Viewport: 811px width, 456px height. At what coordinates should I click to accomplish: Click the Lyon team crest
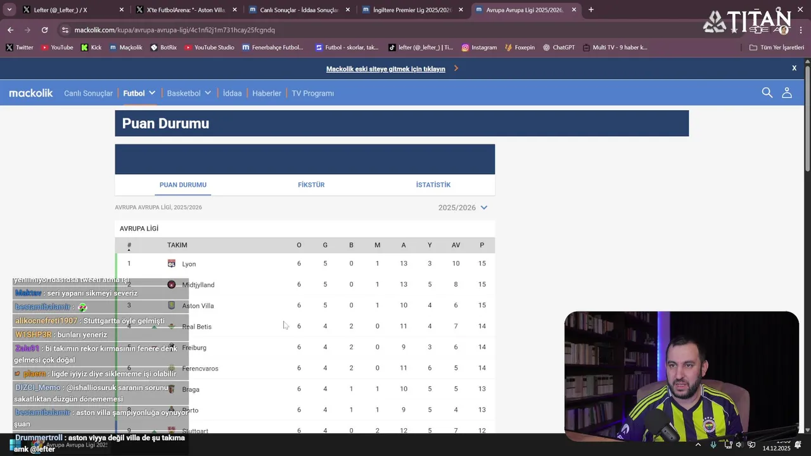tap(171, 263)
